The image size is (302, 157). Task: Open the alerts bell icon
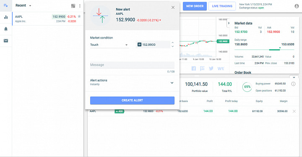tap(6, 29)
